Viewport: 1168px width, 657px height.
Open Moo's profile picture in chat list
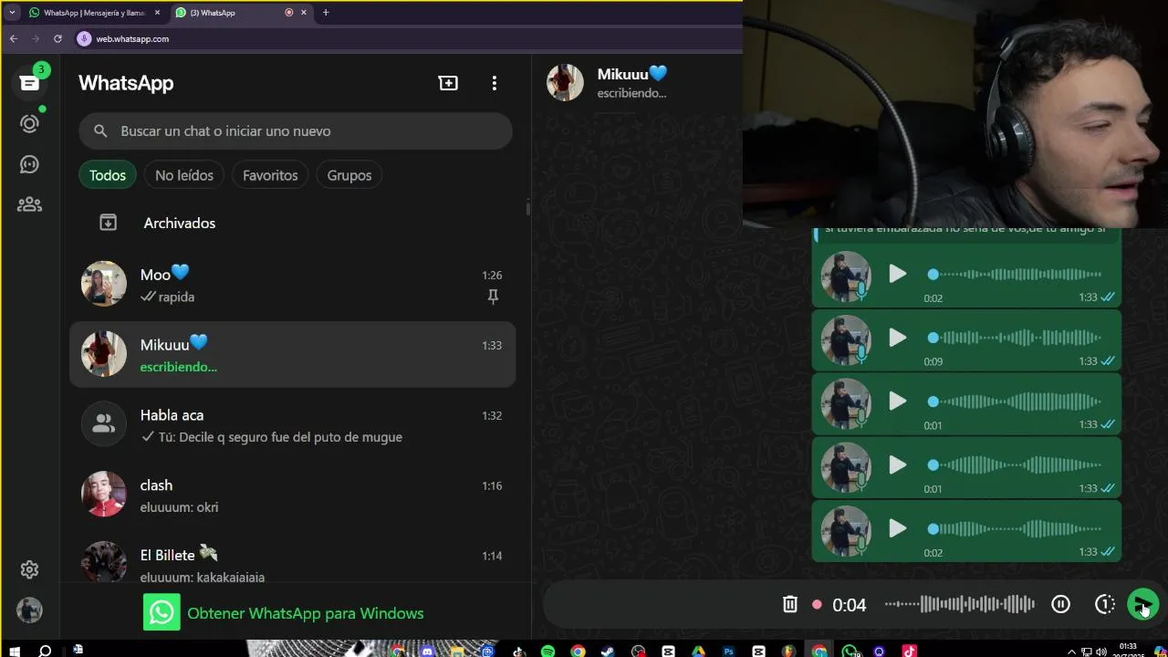point(104,284)
